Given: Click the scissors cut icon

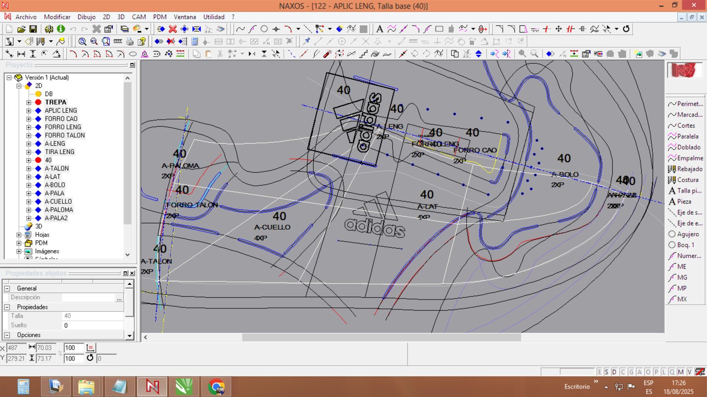Looking at the screenshot, I should pos(220,54).
